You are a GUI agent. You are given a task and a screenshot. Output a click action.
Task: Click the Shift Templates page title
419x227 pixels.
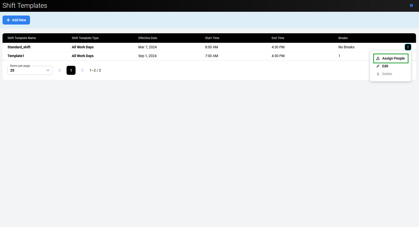(x=25, y=6)
